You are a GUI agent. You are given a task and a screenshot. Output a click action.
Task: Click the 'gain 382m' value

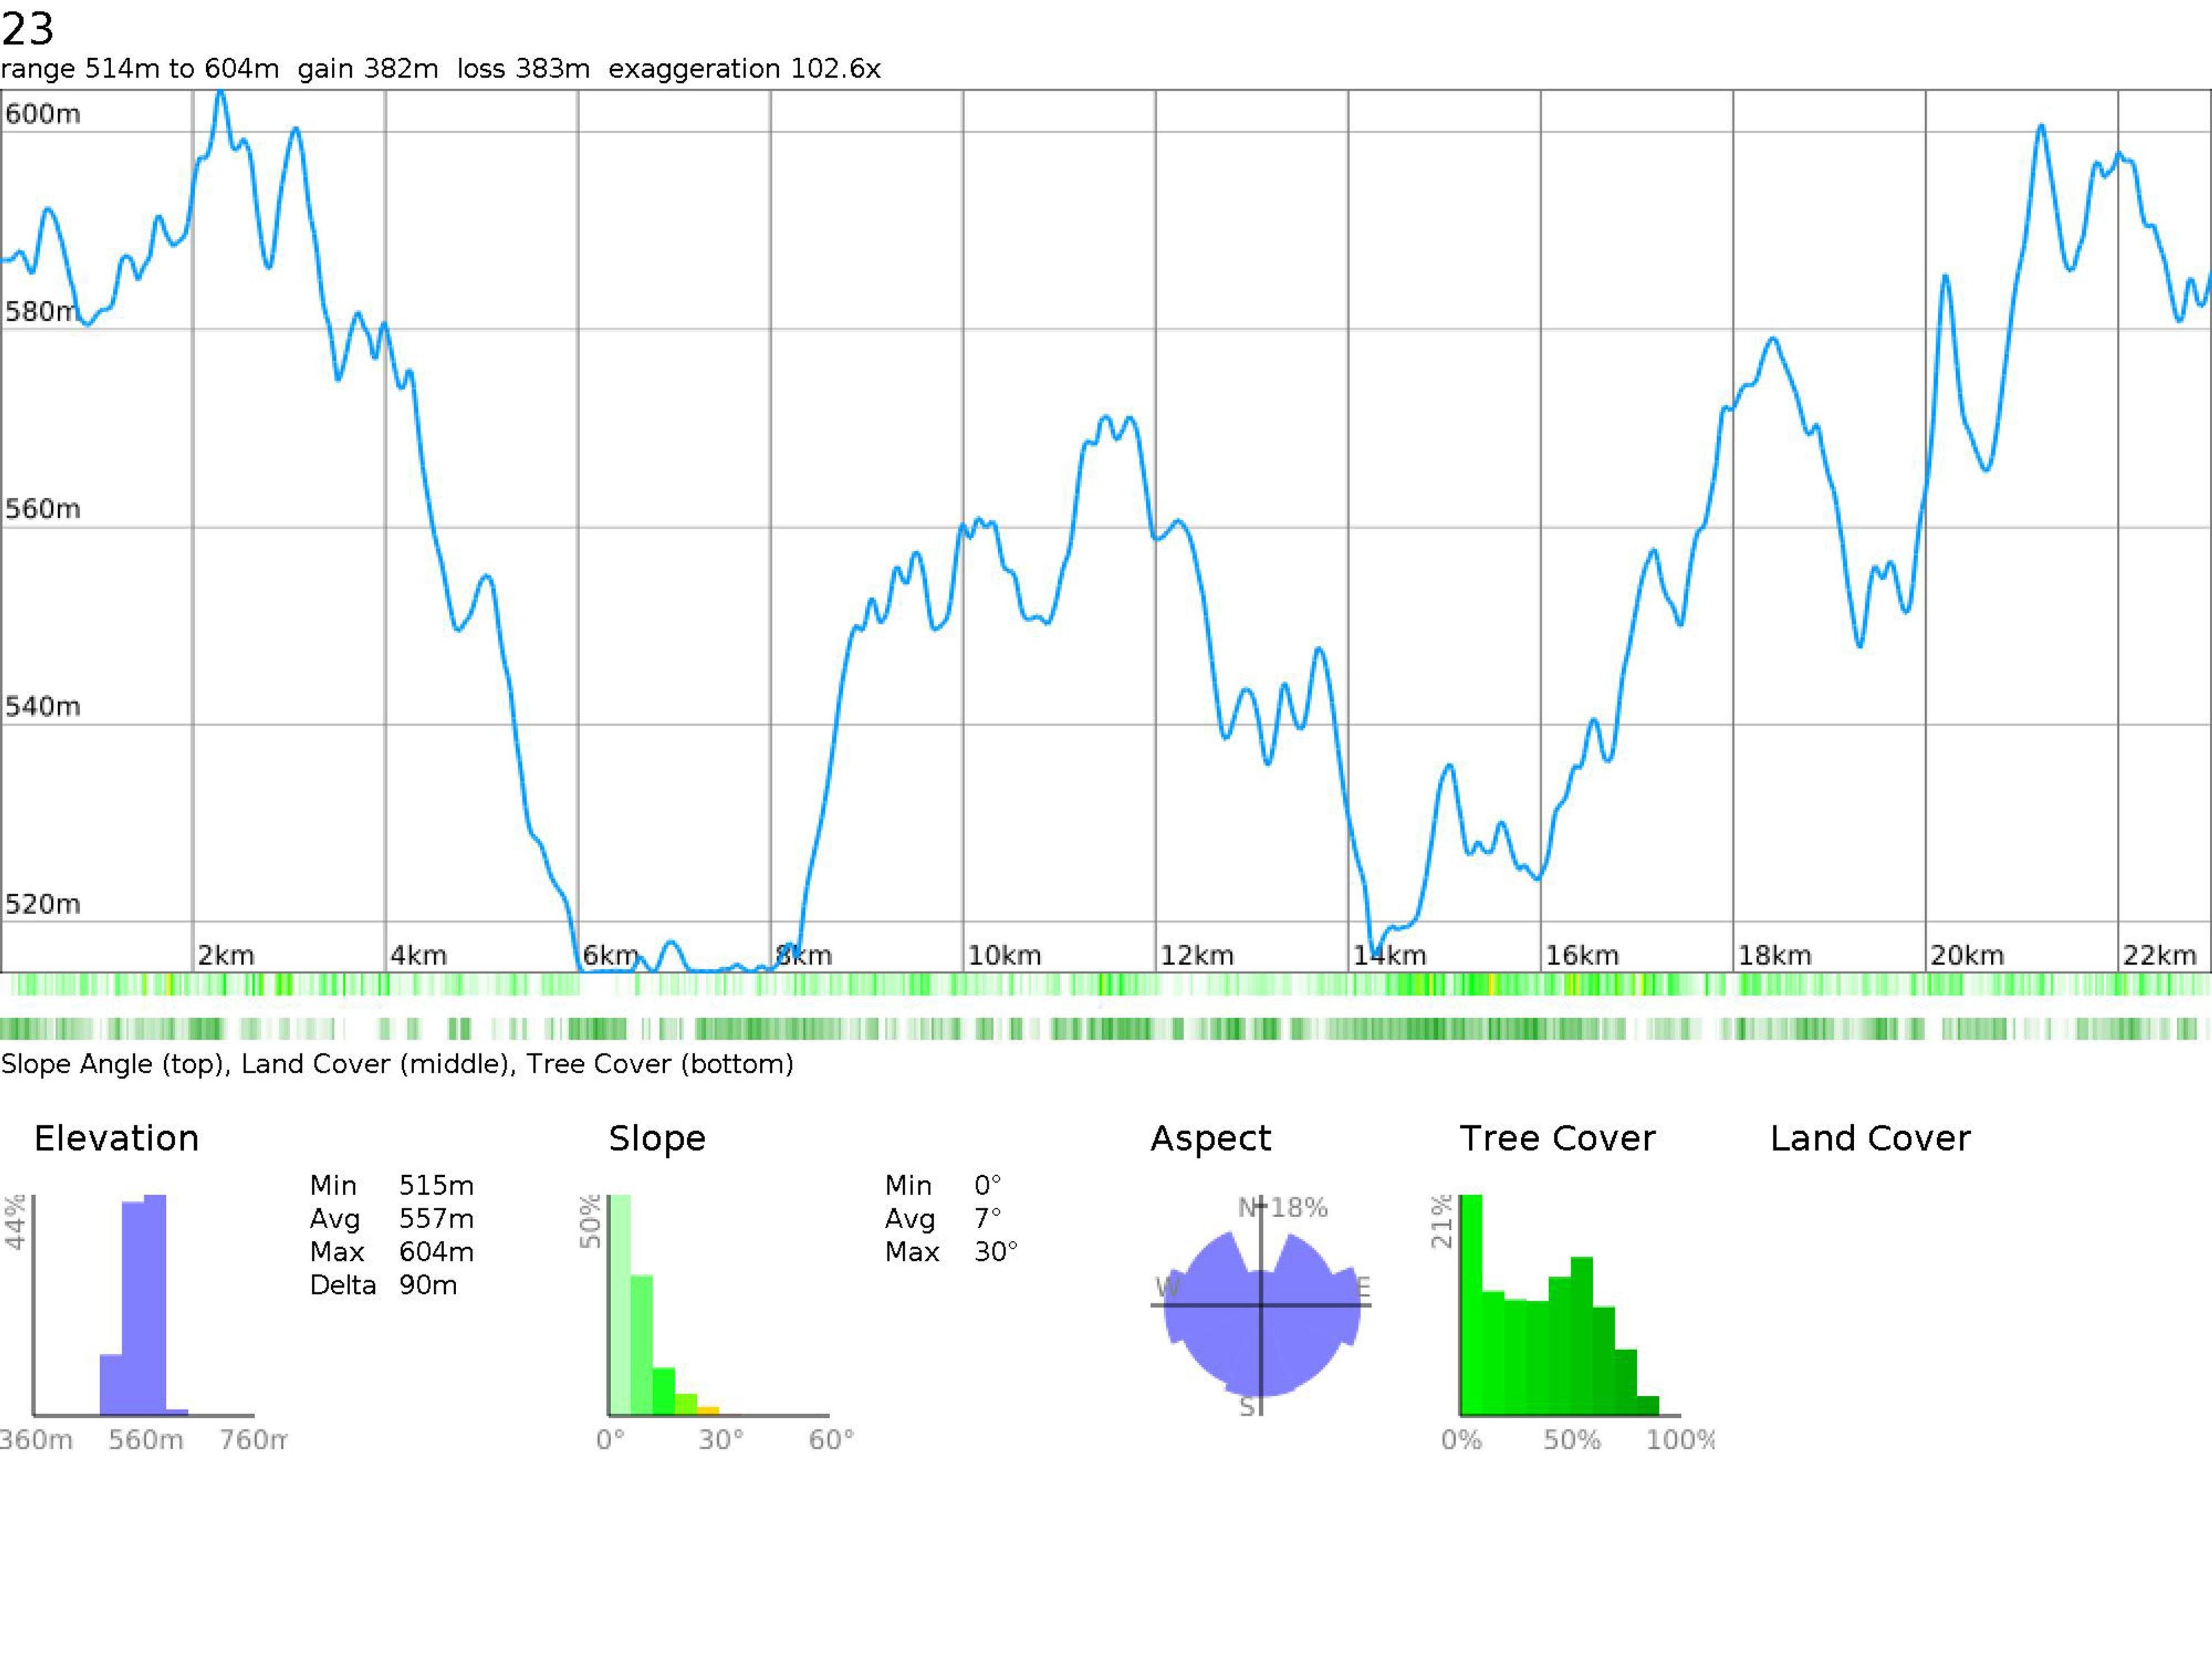[368, 69]
